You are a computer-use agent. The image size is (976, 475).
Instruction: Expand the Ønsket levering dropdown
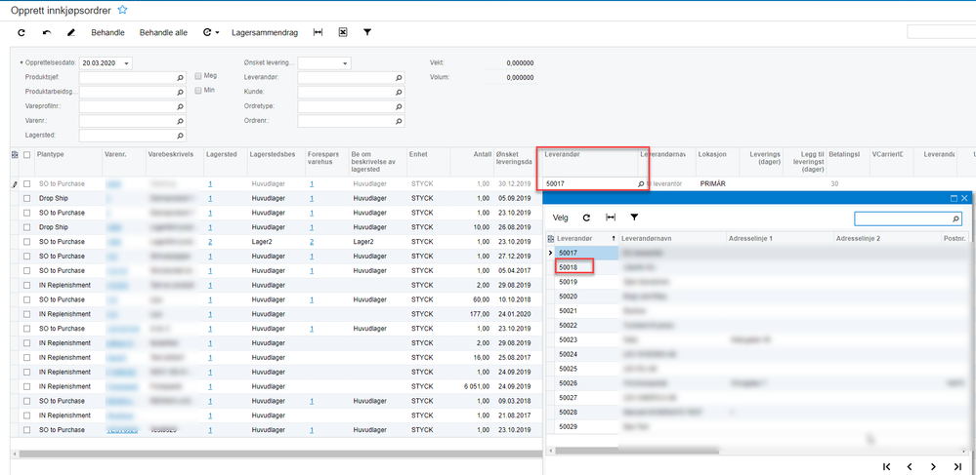coord(344,63)
